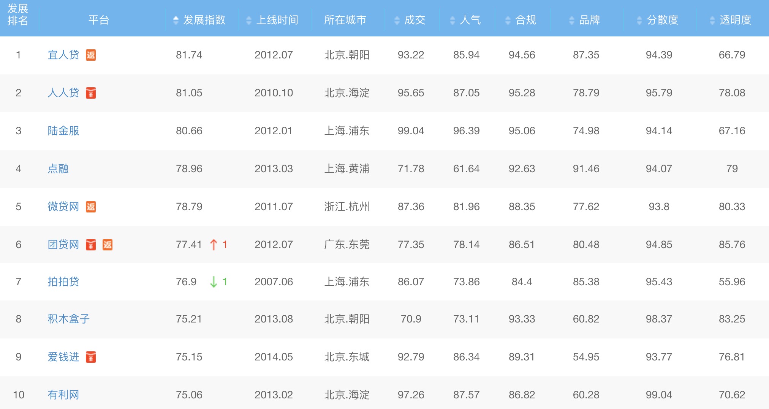
Task: Click the 平台 column header
Action: 99,20
